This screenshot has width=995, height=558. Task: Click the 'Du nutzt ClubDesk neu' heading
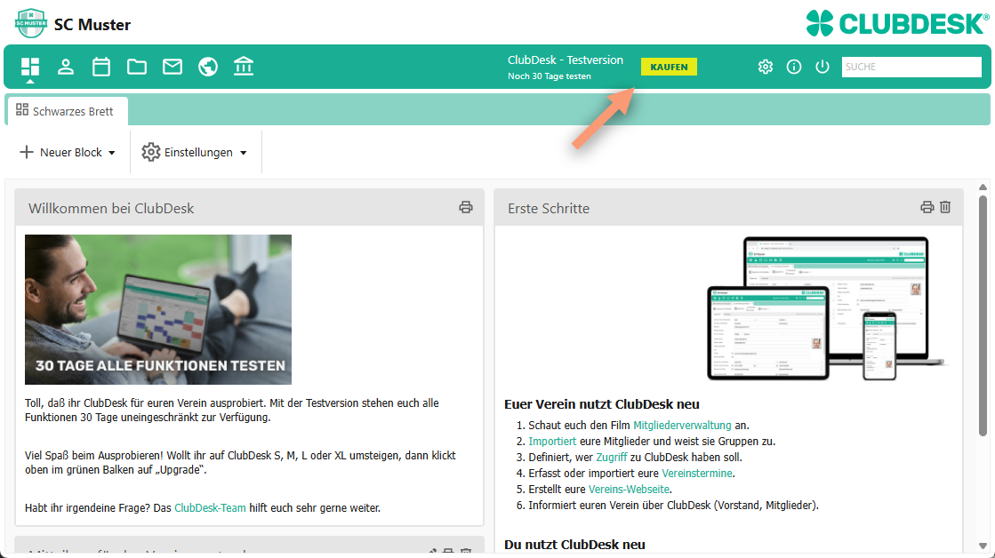click(x=574, y=545)
